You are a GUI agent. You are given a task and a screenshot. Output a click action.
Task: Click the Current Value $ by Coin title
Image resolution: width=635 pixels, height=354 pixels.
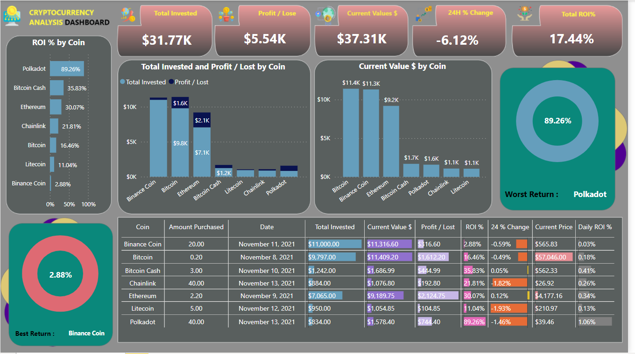[402, 67]
